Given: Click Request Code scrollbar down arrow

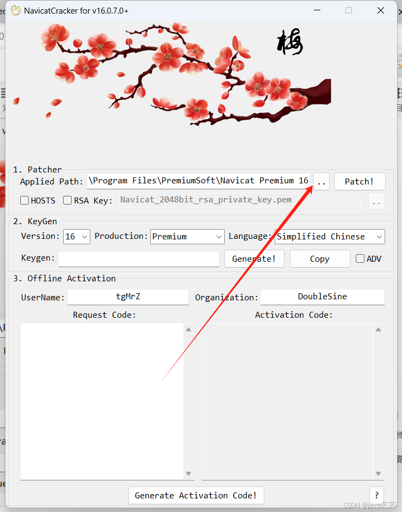Looking at the screenshot, I should point(189,473).
